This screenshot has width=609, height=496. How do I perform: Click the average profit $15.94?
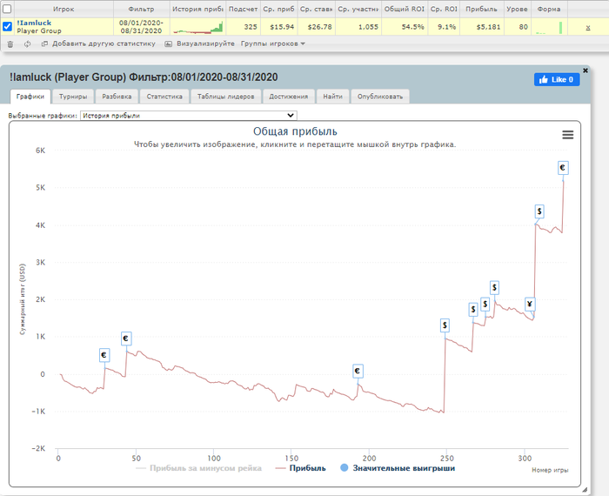[282, 27]
